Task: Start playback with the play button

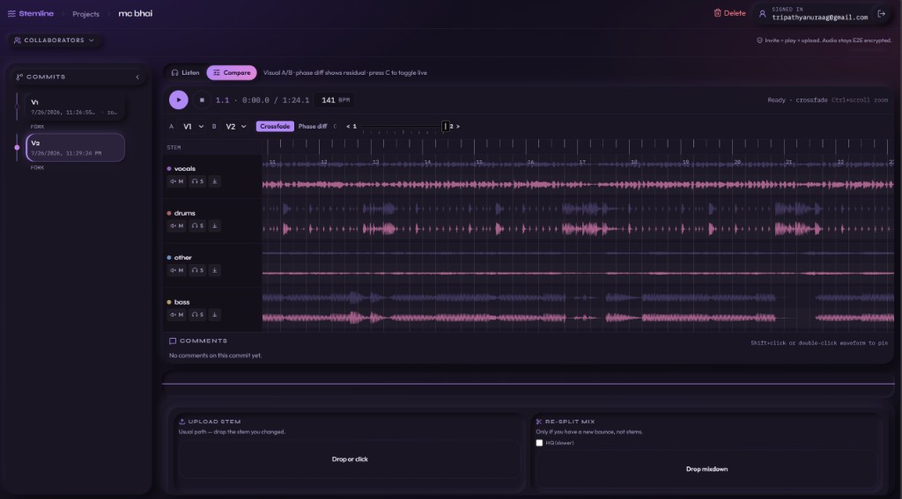Action: 178,99
